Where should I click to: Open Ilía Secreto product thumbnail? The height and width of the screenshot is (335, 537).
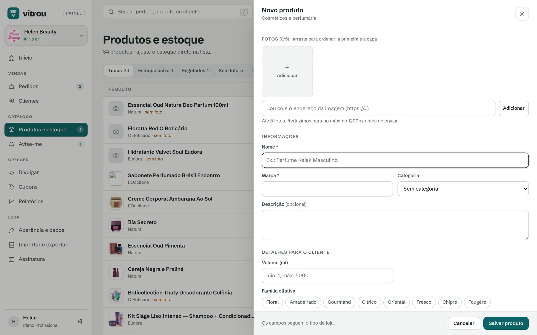tap(116, 226)
